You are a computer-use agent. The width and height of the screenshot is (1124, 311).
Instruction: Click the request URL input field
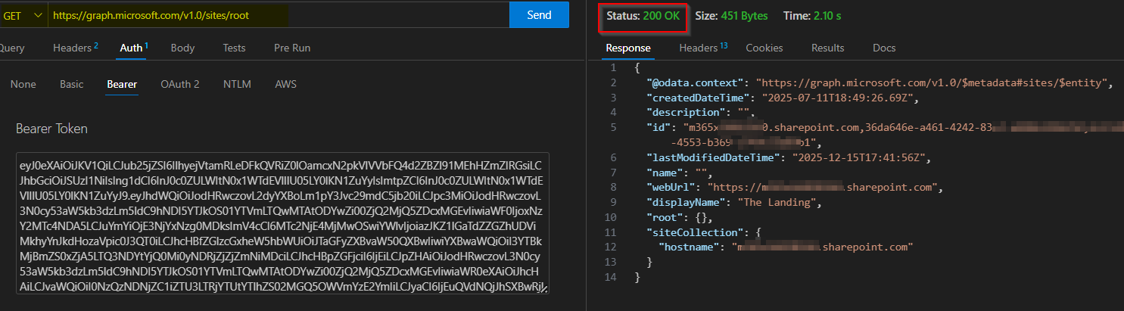pos(277,15)
